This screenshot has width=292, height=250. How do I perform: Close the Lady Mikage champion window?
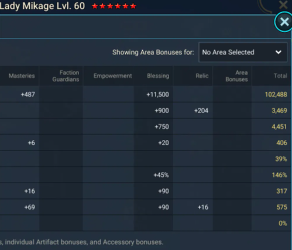pos(283,5)
